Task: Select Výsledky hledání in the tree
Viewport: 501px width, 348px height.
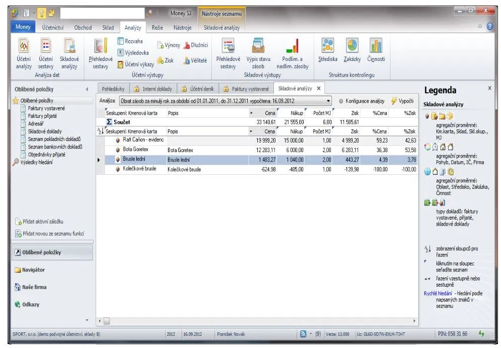Action: 33,162
